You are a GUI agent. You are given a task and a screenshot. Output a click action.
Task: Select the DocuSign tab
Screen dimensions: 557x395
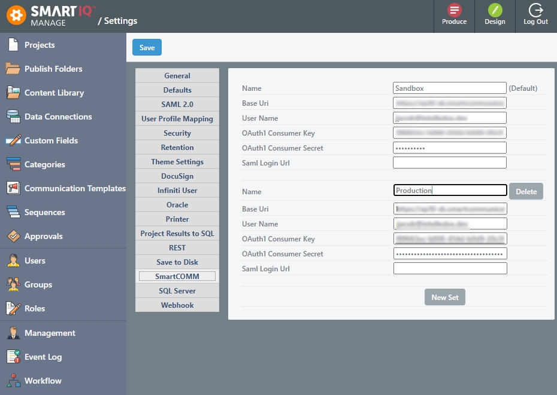pos(177,176)
